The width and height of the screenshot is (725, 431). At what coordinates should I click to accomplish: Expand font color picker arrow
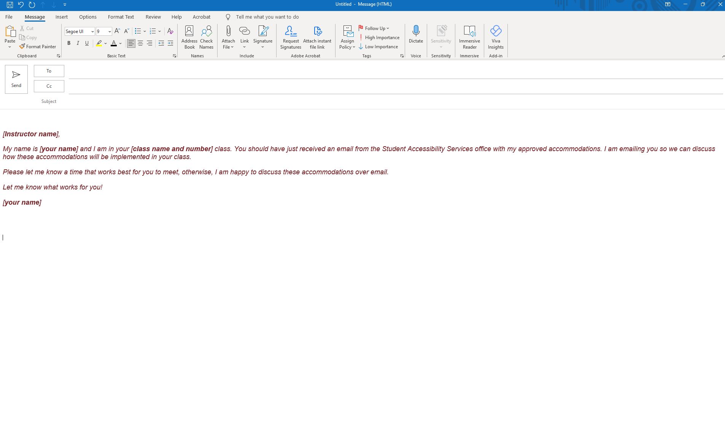pos(120,43)
